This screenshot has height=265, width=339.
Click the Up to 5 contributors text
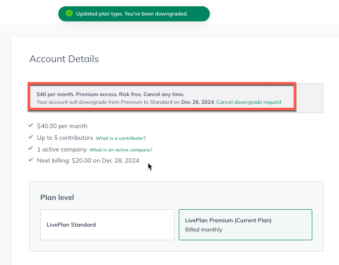65,138
